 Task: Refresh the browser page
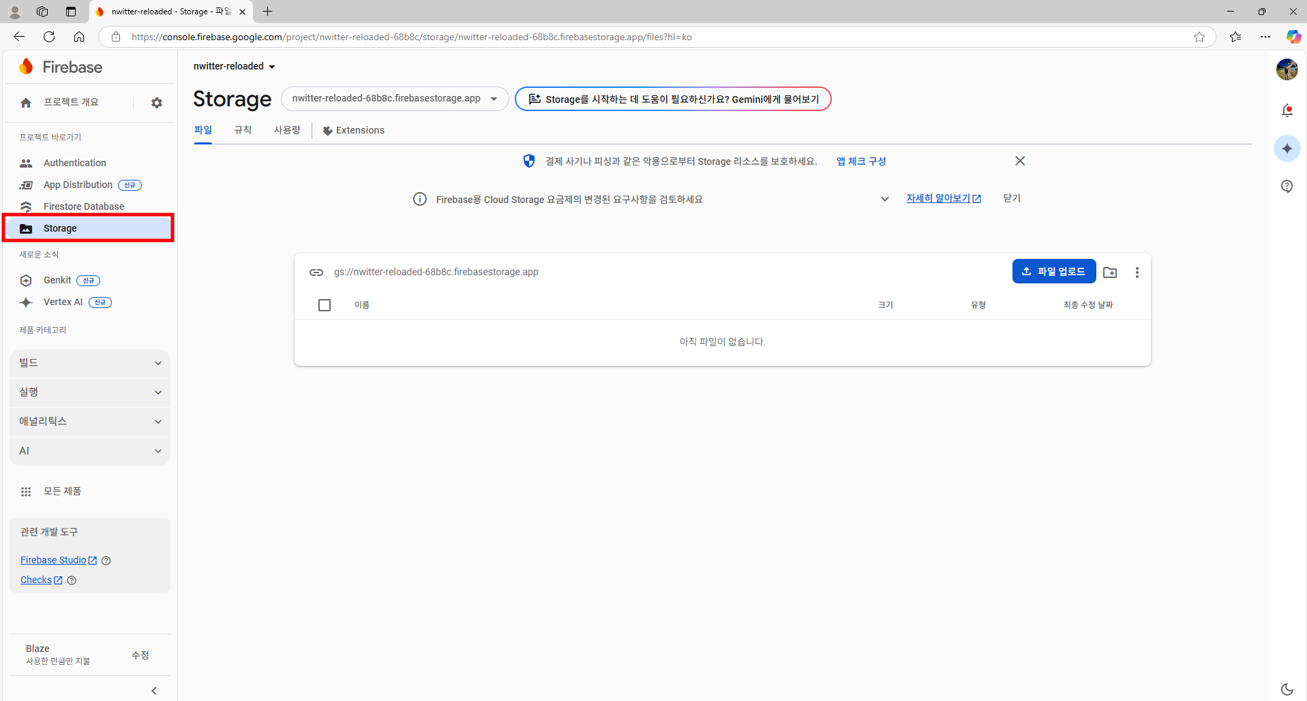(x=49, y=37)
